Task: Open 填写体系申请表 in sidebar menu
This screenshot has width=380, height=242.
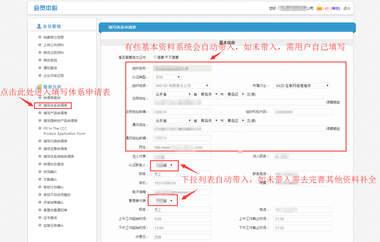Action: tap(55, 106)
